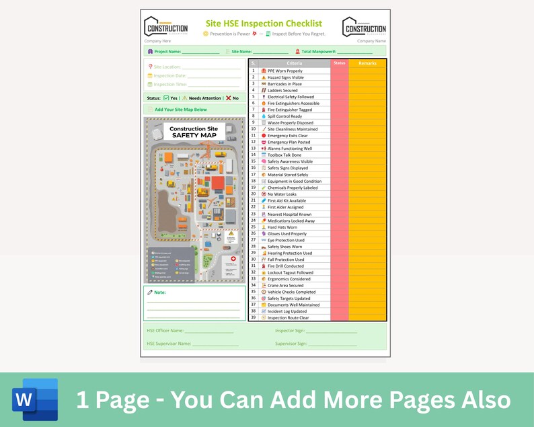Image resolution: width=534 pixels, height=427 pixels.
Task: Click the pencil icon next to Note
Action: (x=150, y=292)
